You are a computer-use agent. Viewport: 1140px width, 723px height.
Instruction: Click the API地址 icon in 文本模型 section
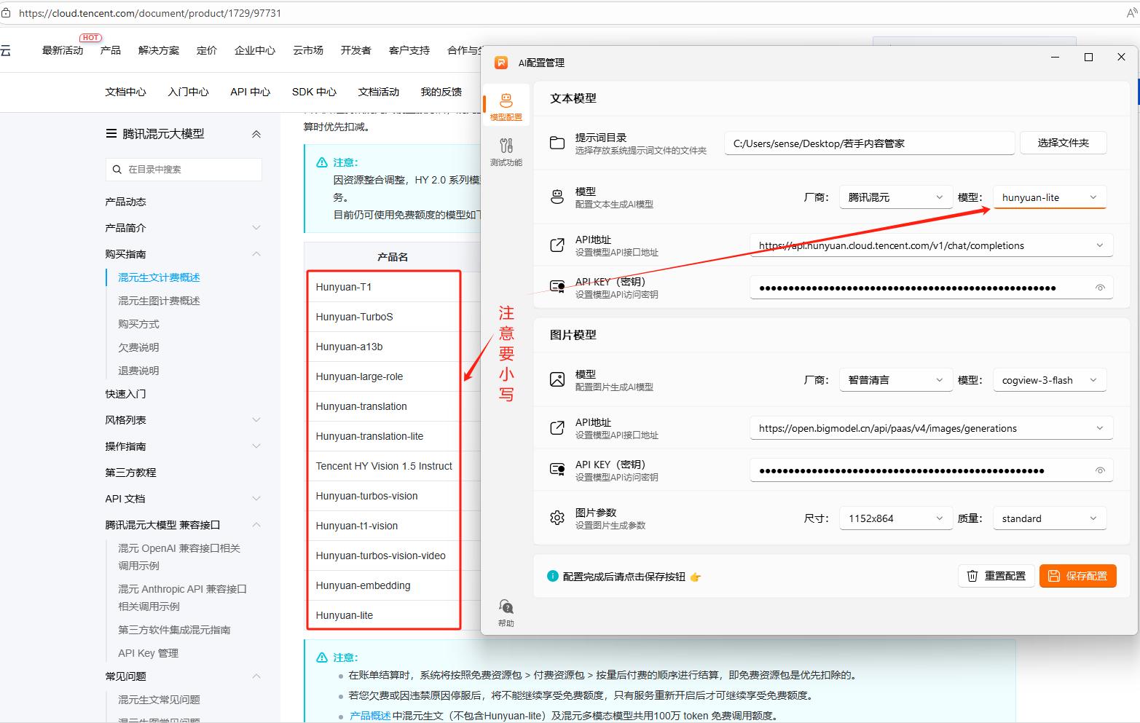[557, 244]
